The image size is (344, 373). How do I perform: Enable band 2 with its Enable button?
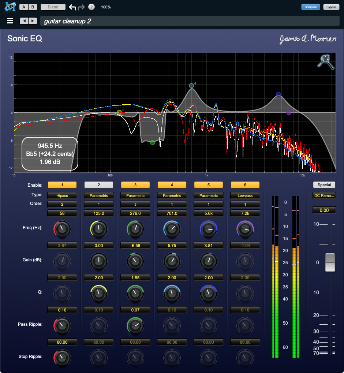click(x=98, y=185)
